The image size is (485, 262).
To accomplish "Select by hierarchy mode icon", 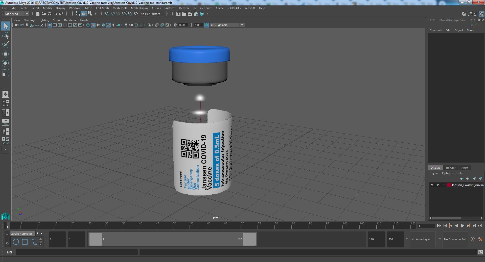I will coord(78,14).
